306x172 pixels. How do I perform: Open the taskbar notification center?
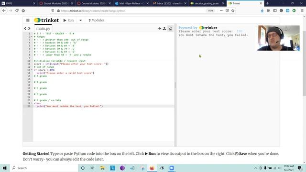coord(300,168)
